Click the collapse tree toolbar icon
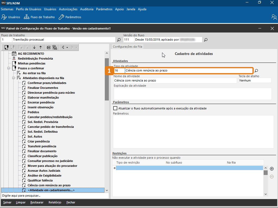Viewport: 278px width, 208px height. [x=49, y=47]
